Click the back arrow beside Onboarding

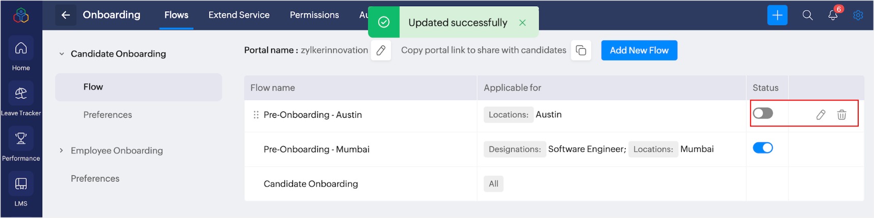[x=66, y=15]
